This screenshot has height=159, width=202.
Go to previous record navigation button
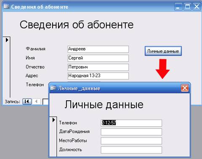(37, 102)
